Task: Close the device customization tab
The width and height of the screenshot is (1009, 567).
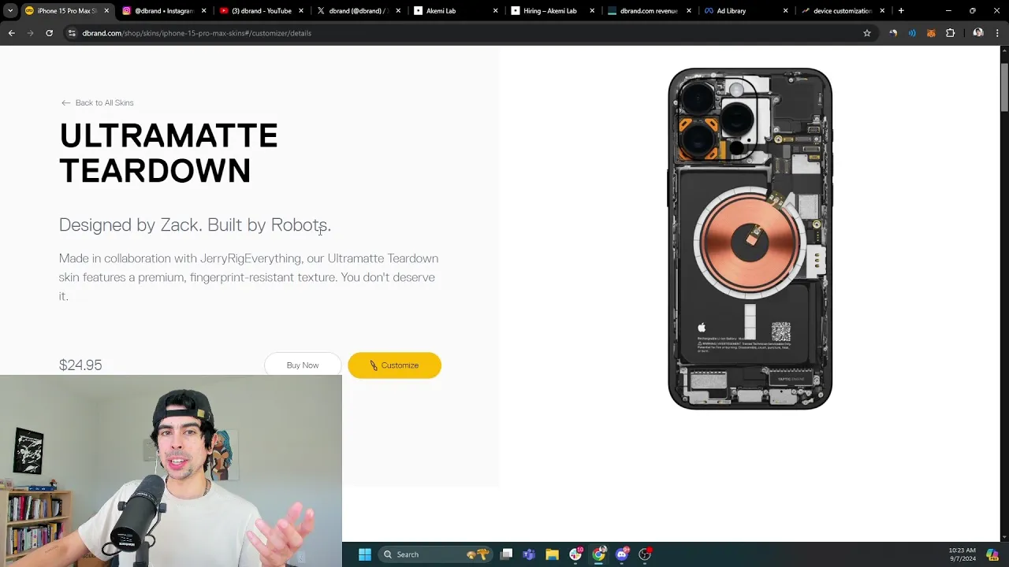Action: click(882, 11)
